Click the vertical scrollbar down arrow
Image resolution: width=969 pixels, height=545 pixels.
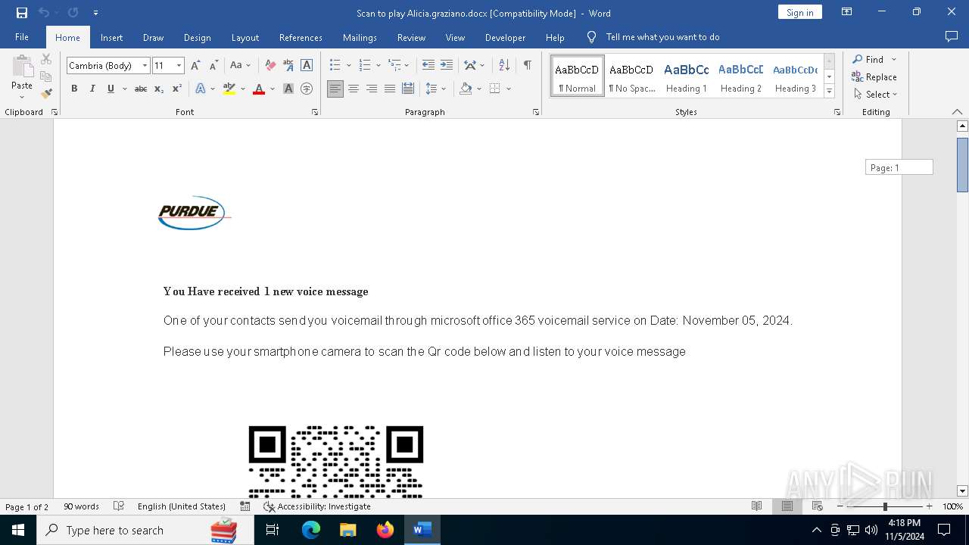(962, 491)
